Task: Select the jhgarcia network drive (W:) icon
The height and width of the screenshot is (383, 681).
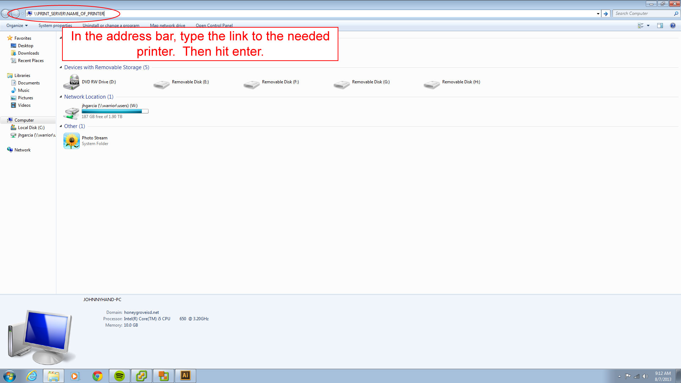Action: [x=72, y=113]
